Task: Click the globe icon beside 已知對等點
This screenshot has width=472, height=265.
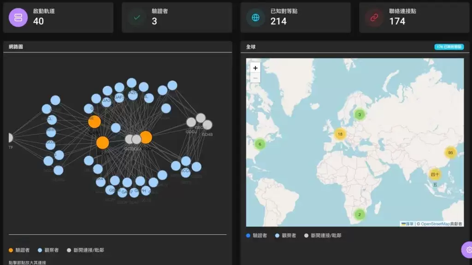Action: 255,17
